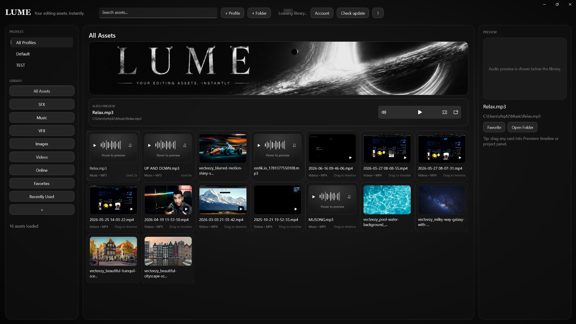Click the Loading library... status text

293,13
